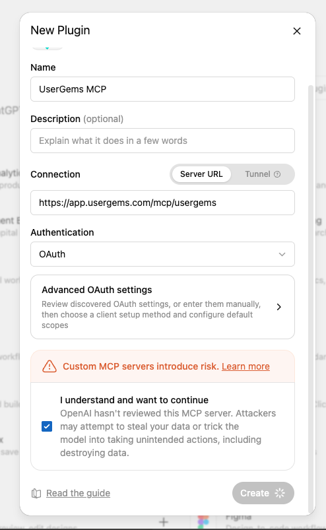Click the Tunnel help question mark icon
The width and height of the screenshot is (326, 530).
(277, 174)
